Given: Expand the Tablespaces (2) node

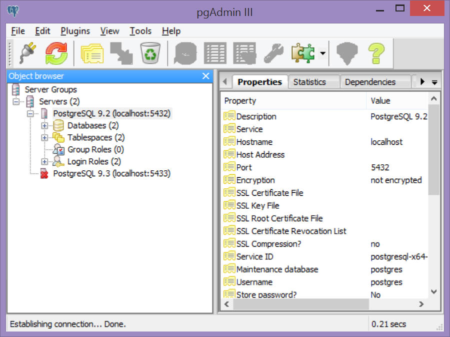Looking at the screenshot, I should [x=44, y=138].
